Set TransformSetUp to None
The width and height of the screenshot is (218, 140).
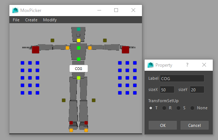coord(192,108)
